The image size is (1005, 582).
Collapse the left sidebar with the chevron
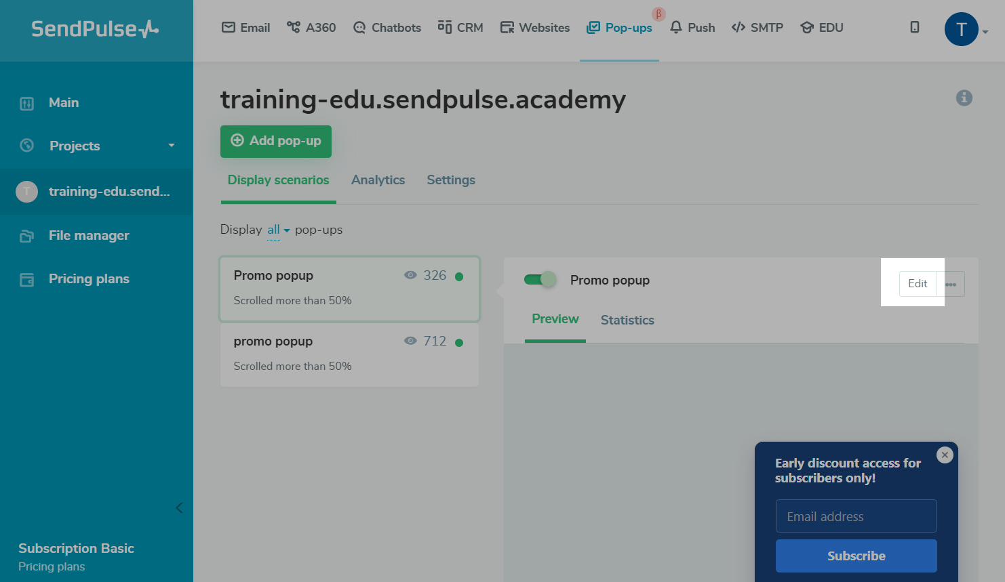point(179,507)
